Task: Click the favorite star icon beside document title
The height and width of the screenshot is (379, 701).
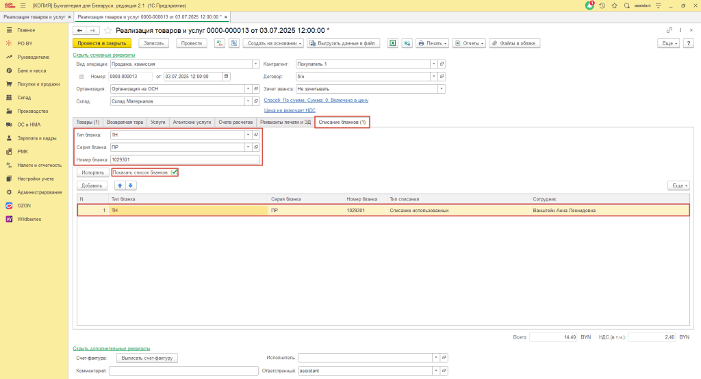Action: 107,30
